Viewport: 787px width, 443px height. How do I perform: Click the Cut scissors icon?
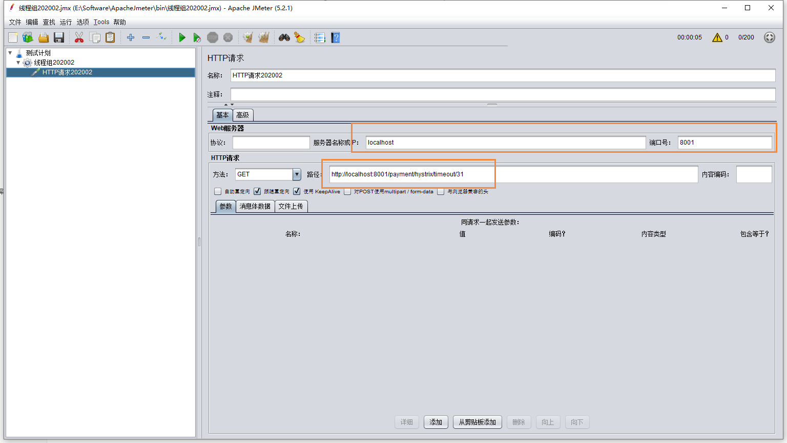79,37
